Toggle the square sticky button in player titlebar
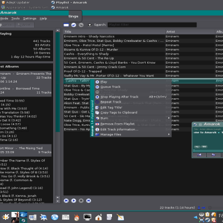This screenshot has width=223, height=223. pyautogui.click(x=200, y=124)
